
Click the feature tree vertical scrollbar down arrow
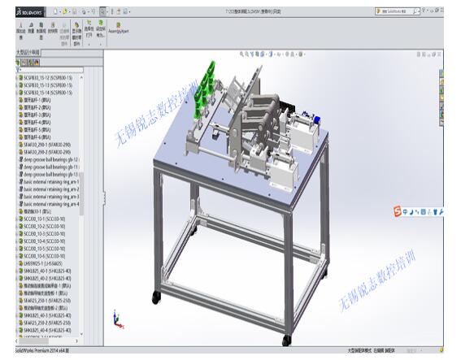pyautogui.click(x=81, y=334)
